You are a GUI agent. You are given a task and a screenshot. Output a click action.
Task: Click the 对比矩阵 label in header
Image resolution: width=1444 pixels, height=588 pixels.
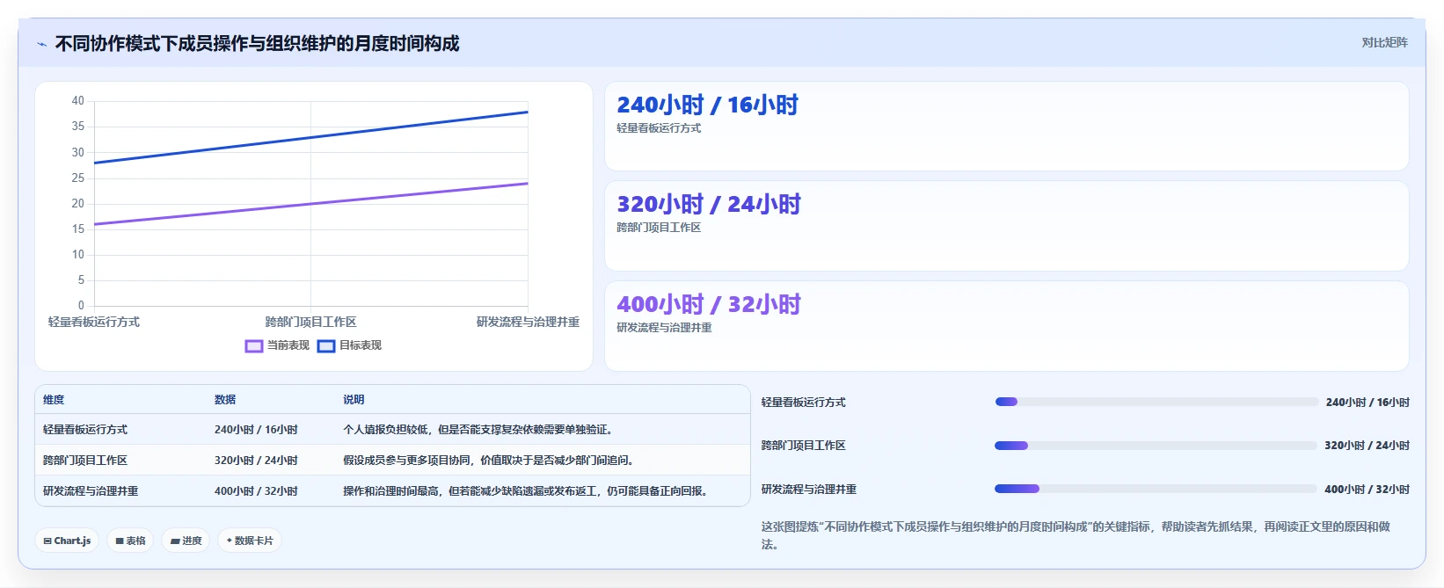click(x=1384, y=42)
